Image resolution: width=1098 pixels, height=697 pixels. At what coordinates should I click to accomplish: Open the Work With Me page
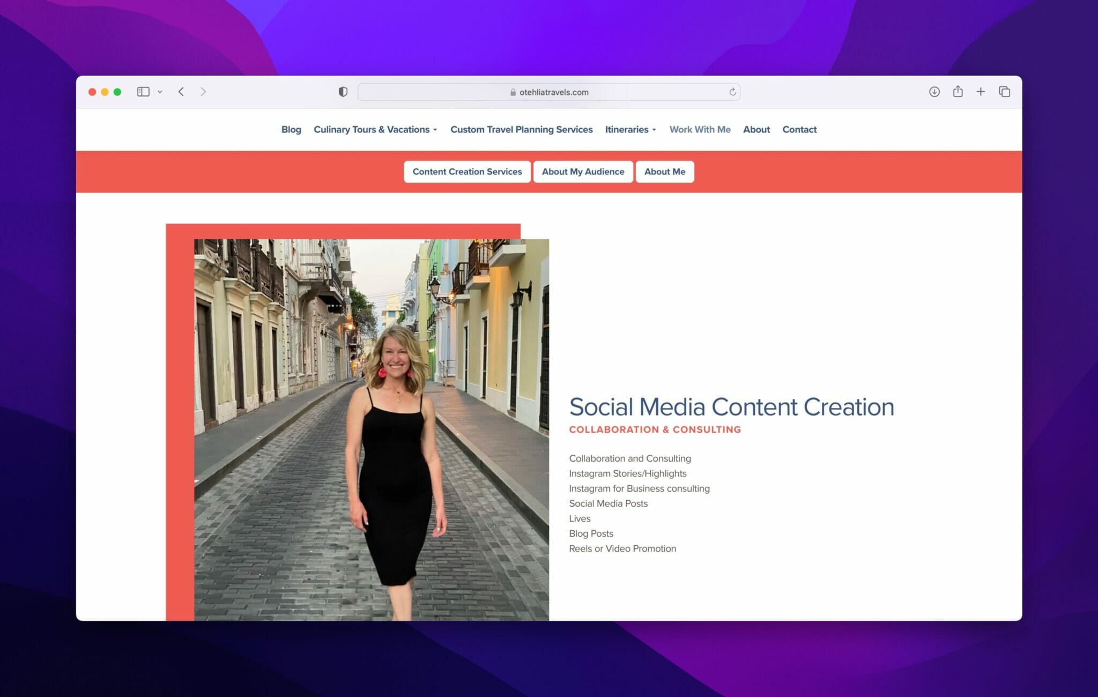(x=700, y=129)
